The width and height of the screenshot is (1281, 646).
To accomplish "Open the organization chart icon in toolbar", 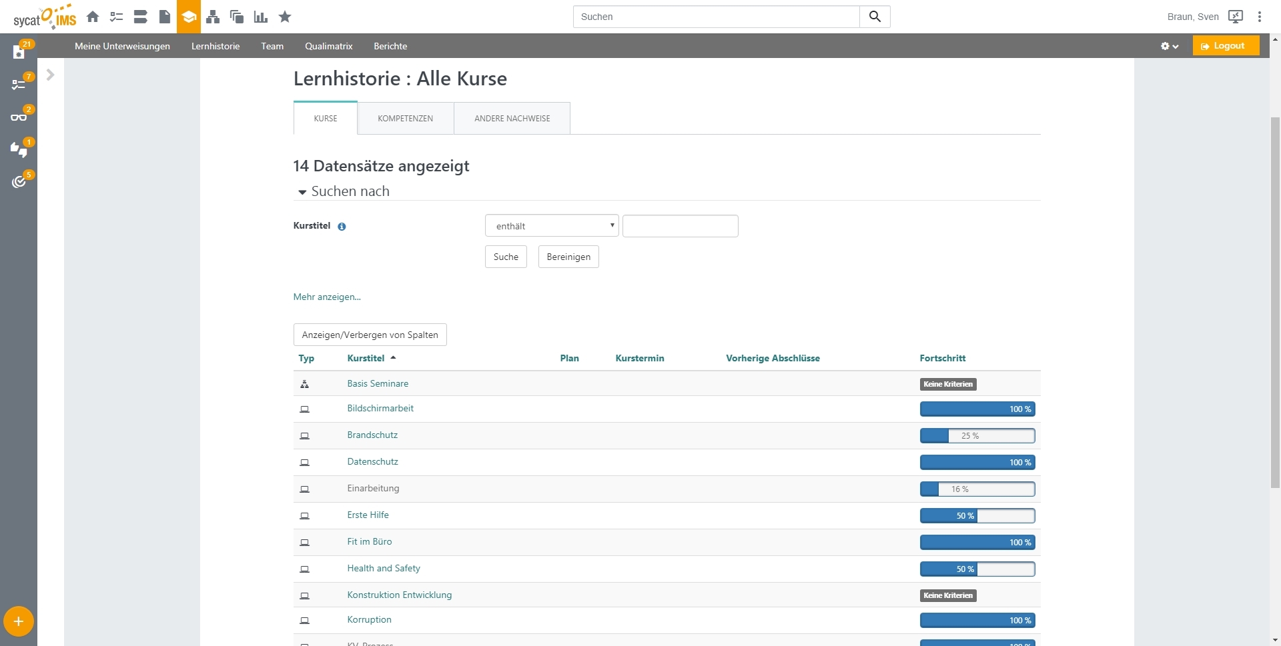I will (213, 17).
